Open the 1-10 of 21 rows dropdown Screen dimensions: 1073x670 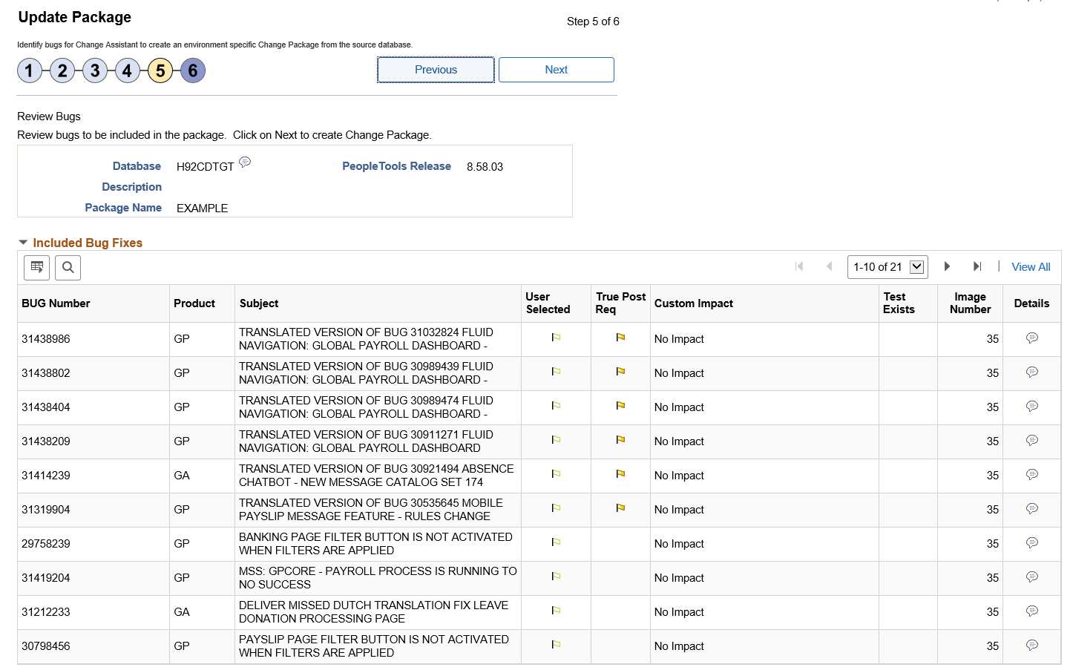887,267
